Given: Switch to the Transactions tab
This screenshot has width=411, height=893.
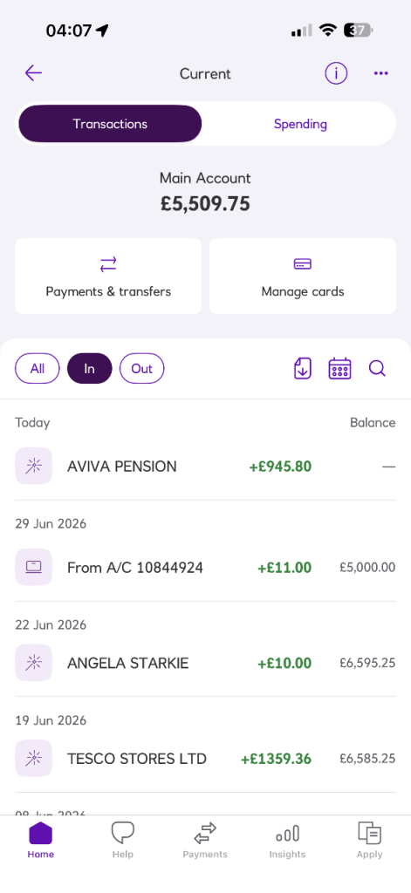Looking at the screenshot, I should (x=110, y=124).
